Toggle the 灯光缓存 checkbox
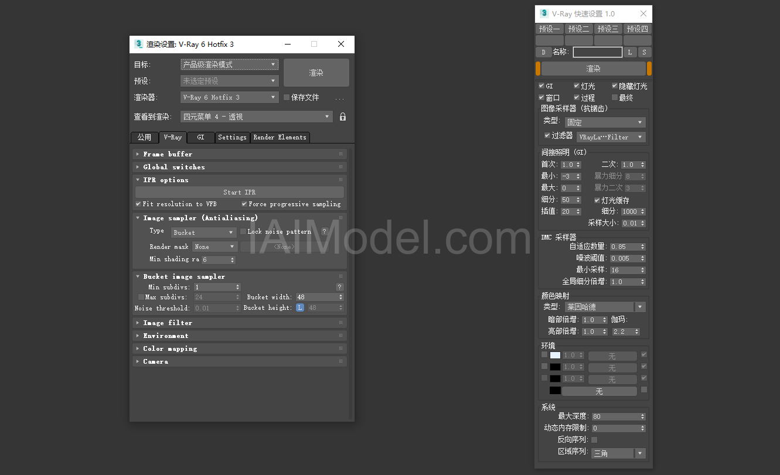Viewport: 780px width, 475px height. pos(597,200)
